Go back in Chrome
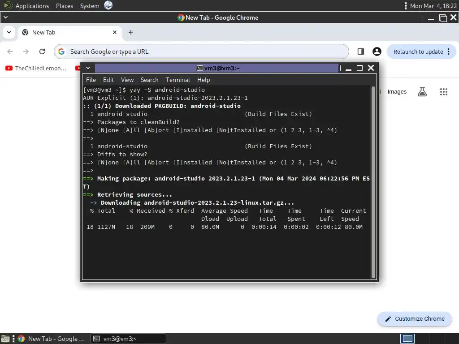This screenshot has width=459, height=344. coord(10,52)
